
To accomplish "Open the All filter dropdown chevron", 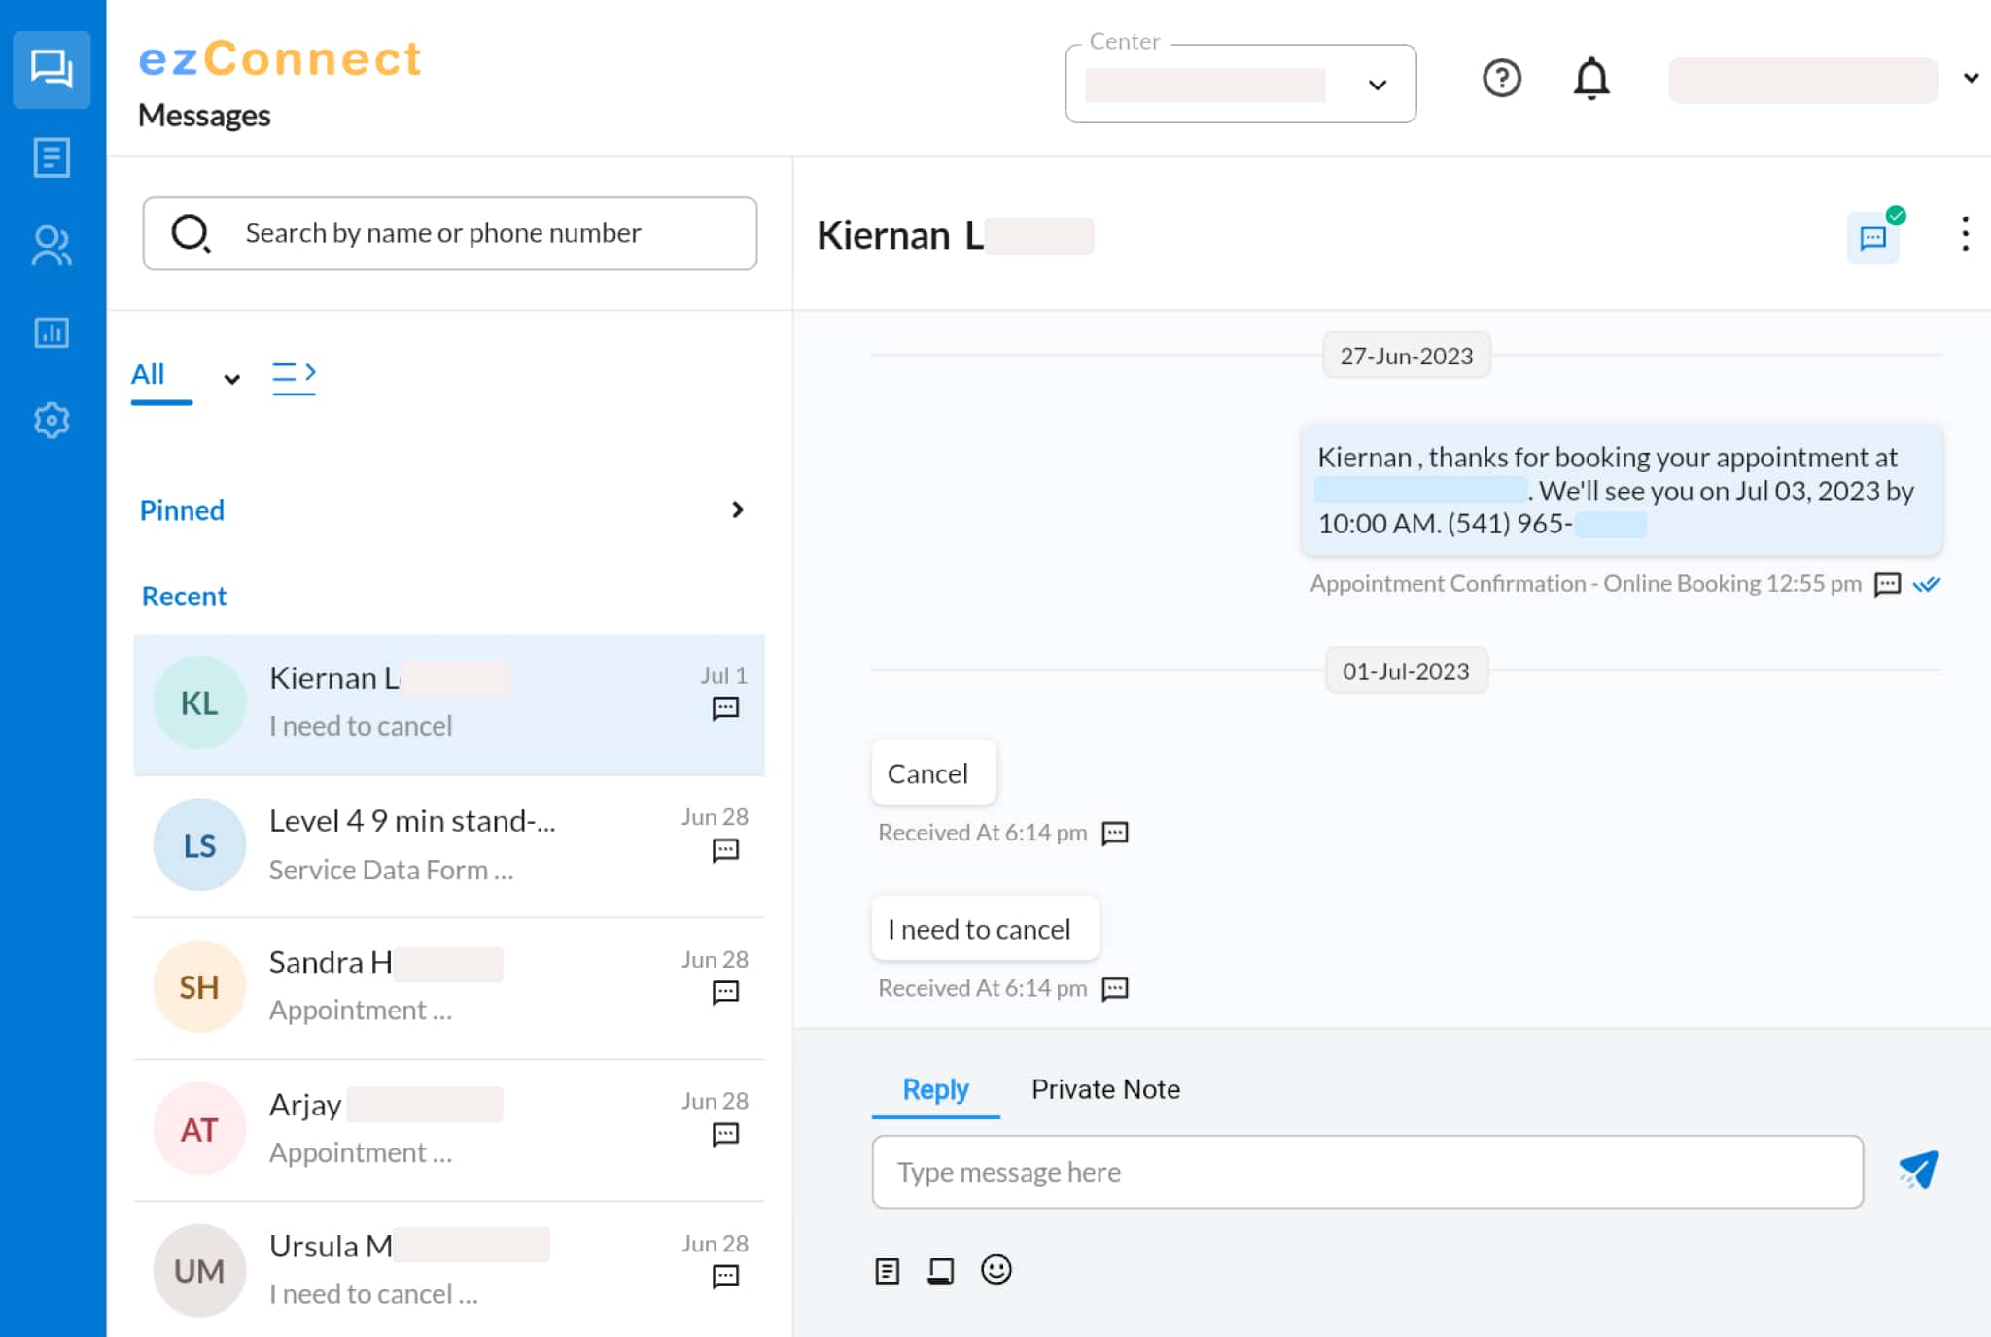I will pyautogui.click(x=231, y=379).
